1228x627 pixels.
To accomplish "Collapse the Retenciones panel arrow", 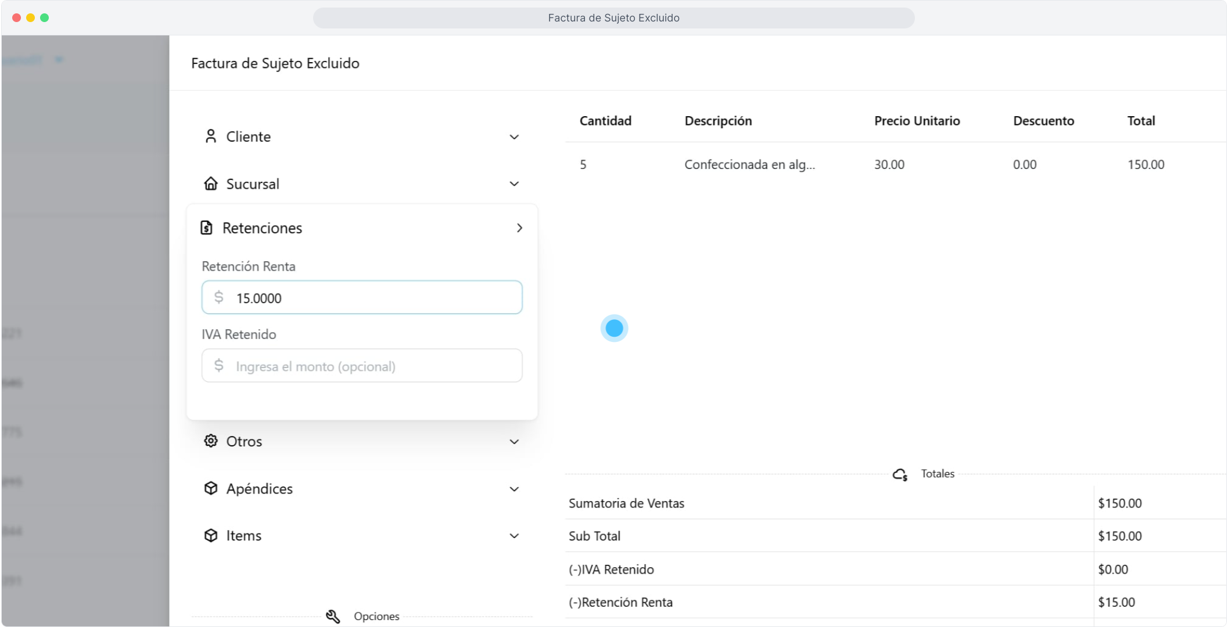I will coord(519,228).
